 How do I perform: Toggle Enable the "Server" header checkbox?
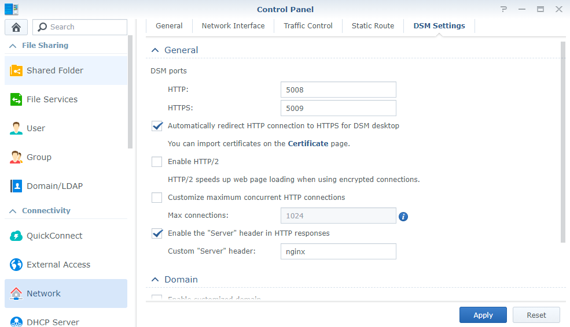click(x=157, y=233)
